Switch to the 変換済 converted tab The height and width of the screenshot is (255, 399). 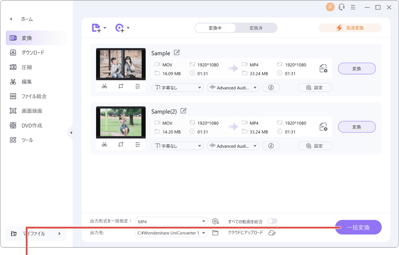click(256, 28)
